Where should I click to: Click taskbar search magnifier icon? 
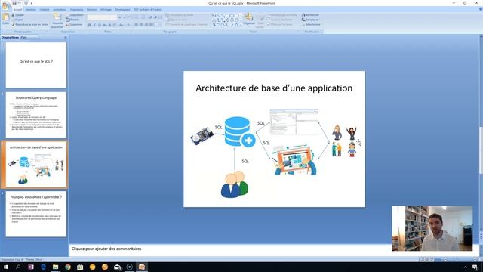coord(18,267)
